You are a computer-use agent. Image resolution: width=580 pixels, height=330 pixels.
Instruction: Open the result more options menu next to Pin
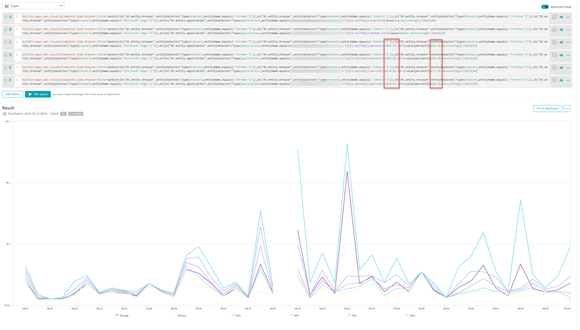(567, 108)
